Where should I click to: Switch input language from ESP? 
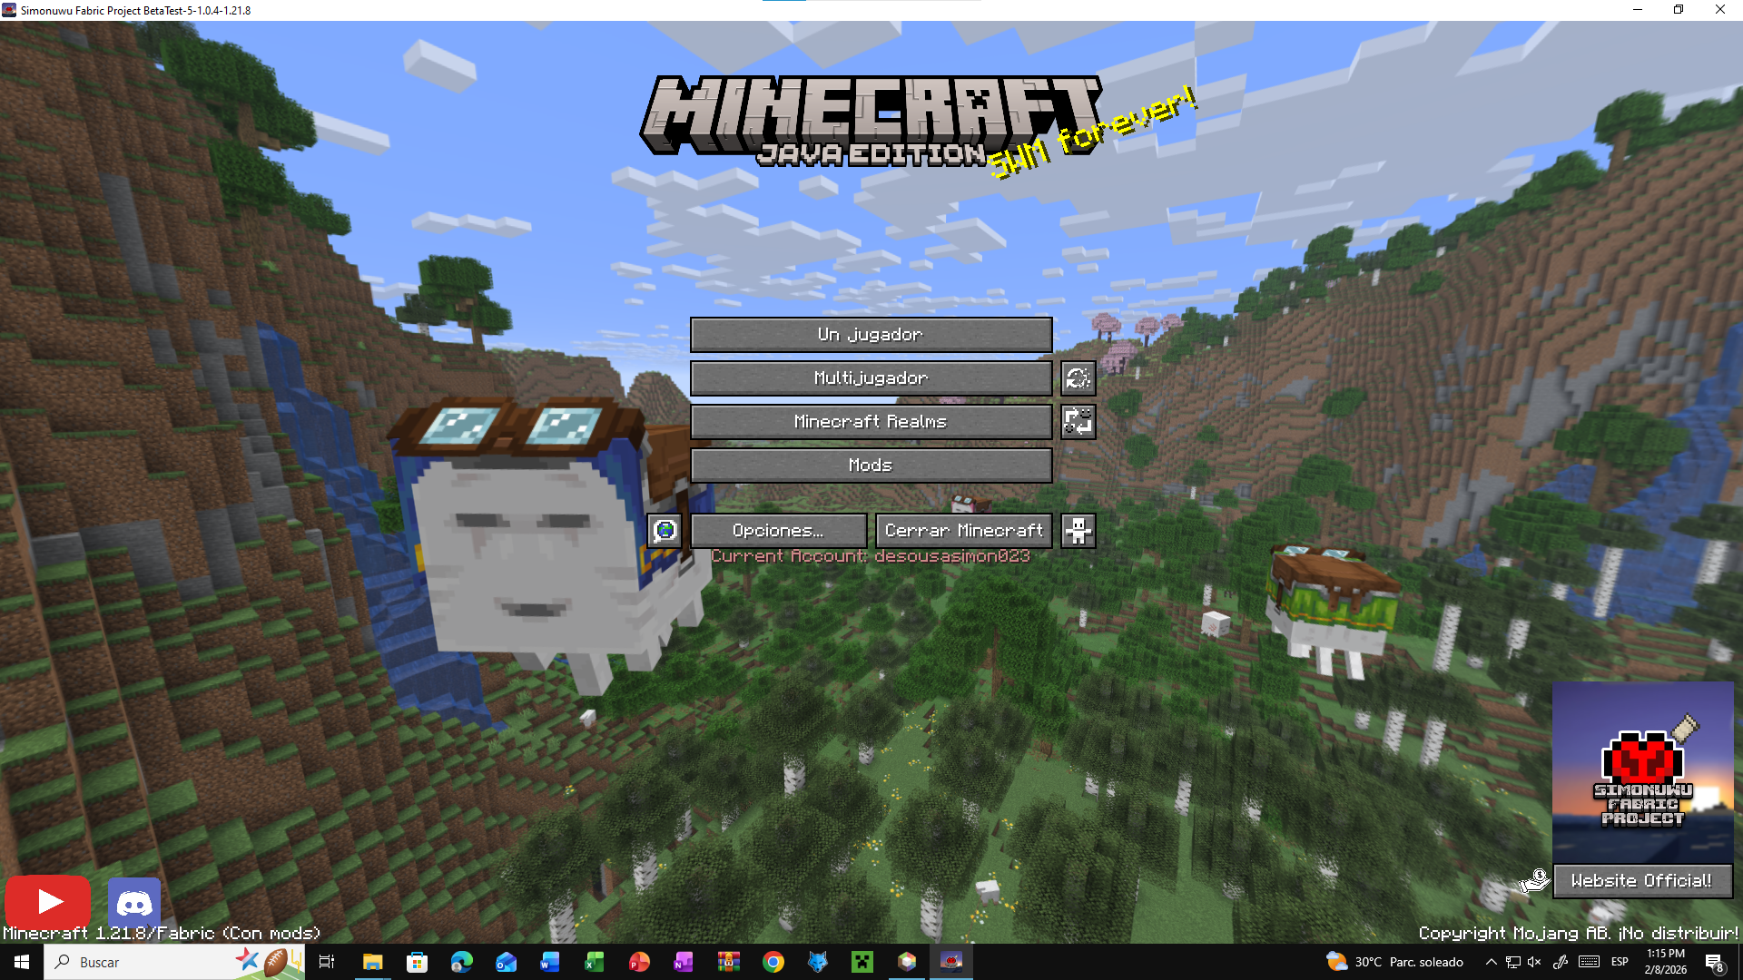[x=1620, y=962]
